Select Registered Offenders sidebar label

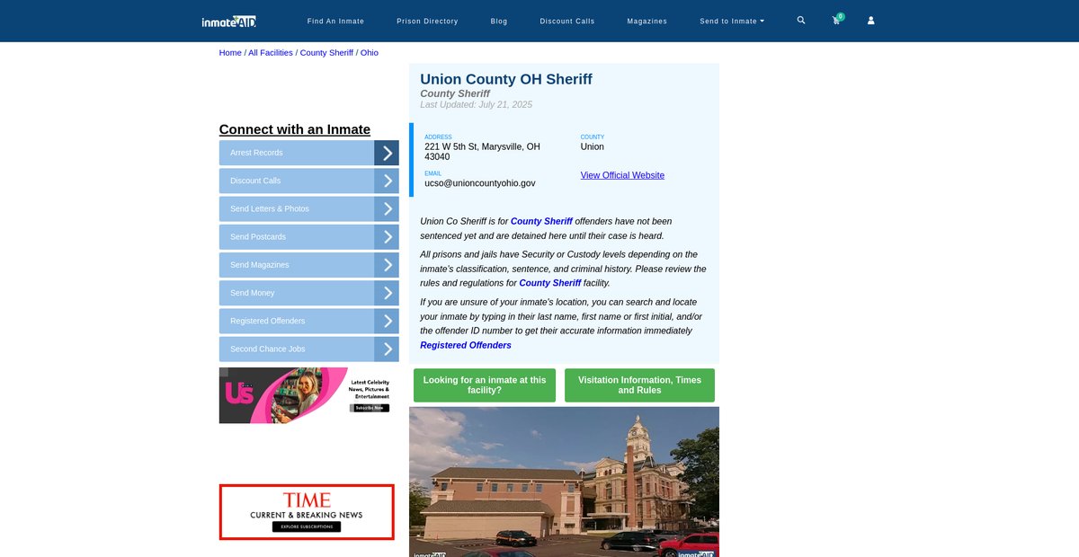tap(267, 321)
